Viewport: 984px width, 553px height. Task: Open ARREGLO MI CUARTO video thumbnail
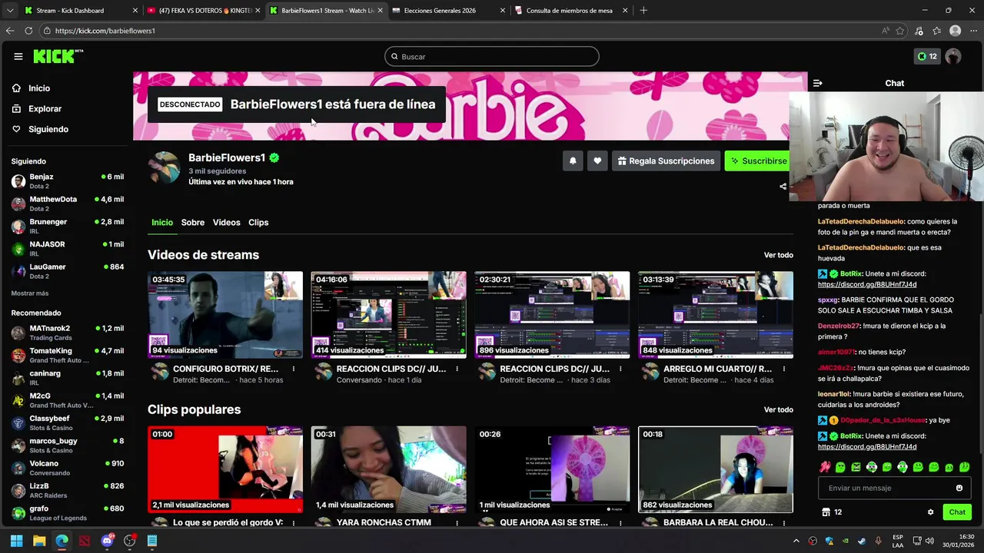pos(716,314)
